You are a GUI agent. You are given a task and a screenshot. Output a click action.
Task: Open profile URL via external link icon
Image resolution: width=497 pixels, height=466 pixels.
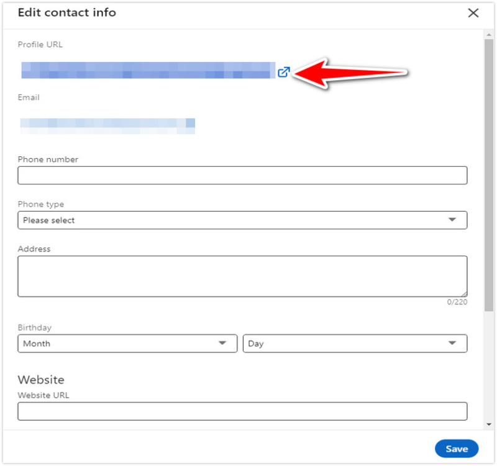point(283,72)
